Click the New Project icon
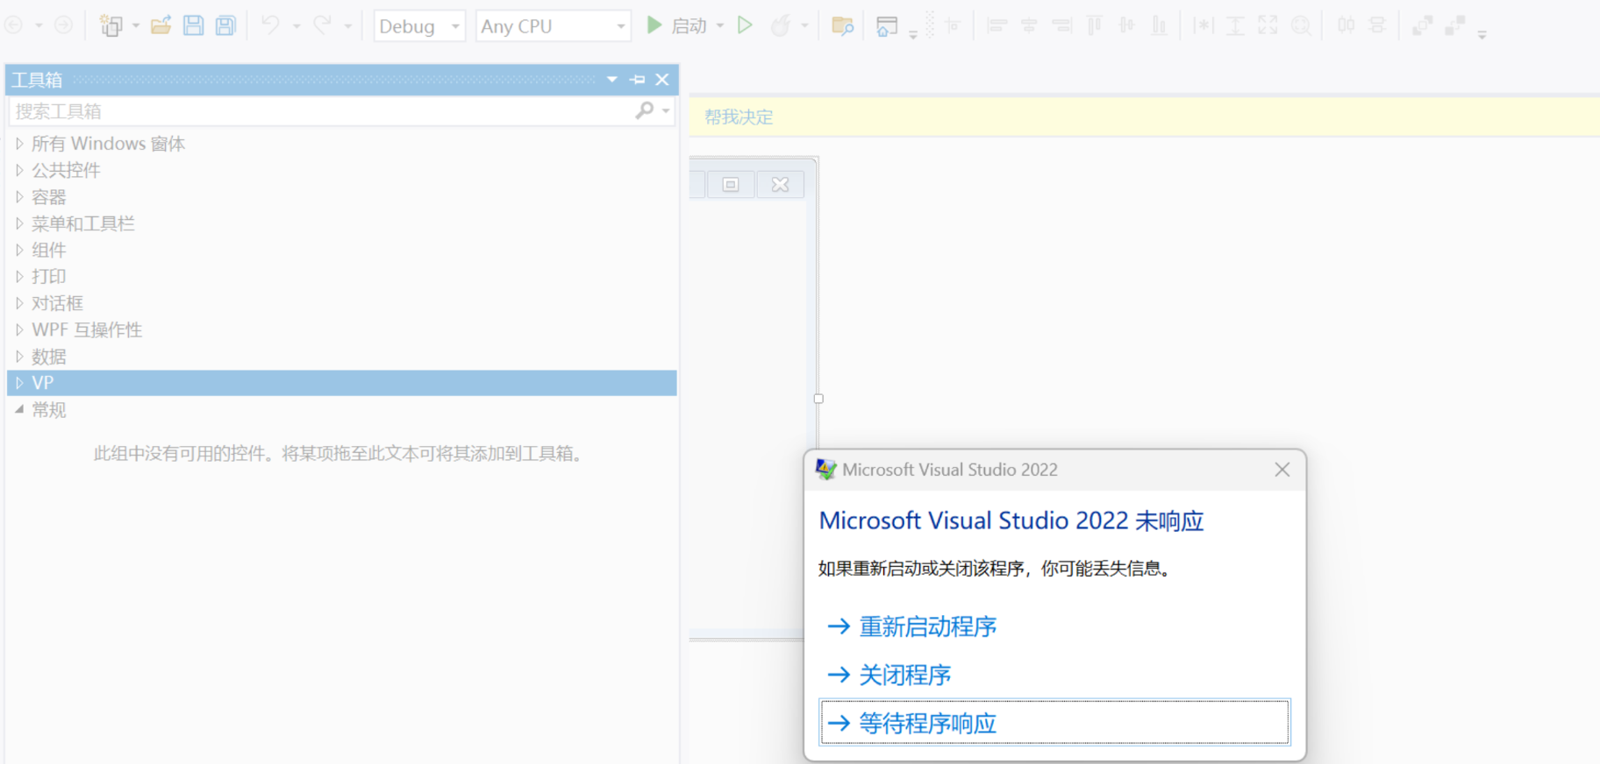Image resolution: width=1600 pixels, height=764 pixels. tap(111, 25)
